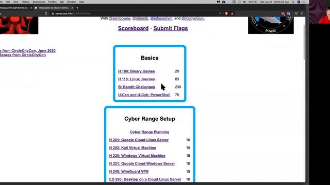Click the Brave Shields lion icon
This screenshot has height=185, width=330.
click(x=226, y=13)
